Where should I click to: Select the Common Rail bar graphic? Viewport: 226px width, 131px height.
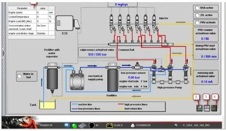pos(141,44)
